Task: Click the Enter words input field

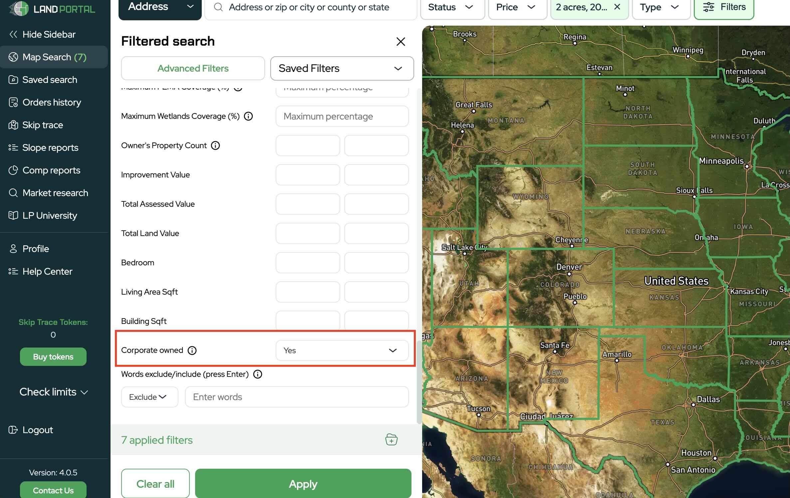Action: 296,397
